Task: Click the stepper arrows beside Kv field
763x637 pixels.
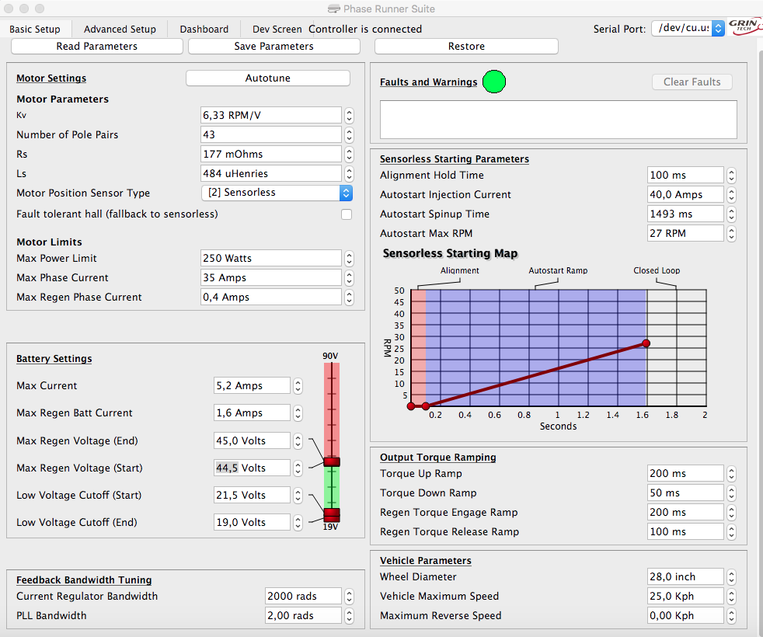Action: coord(350,115)
